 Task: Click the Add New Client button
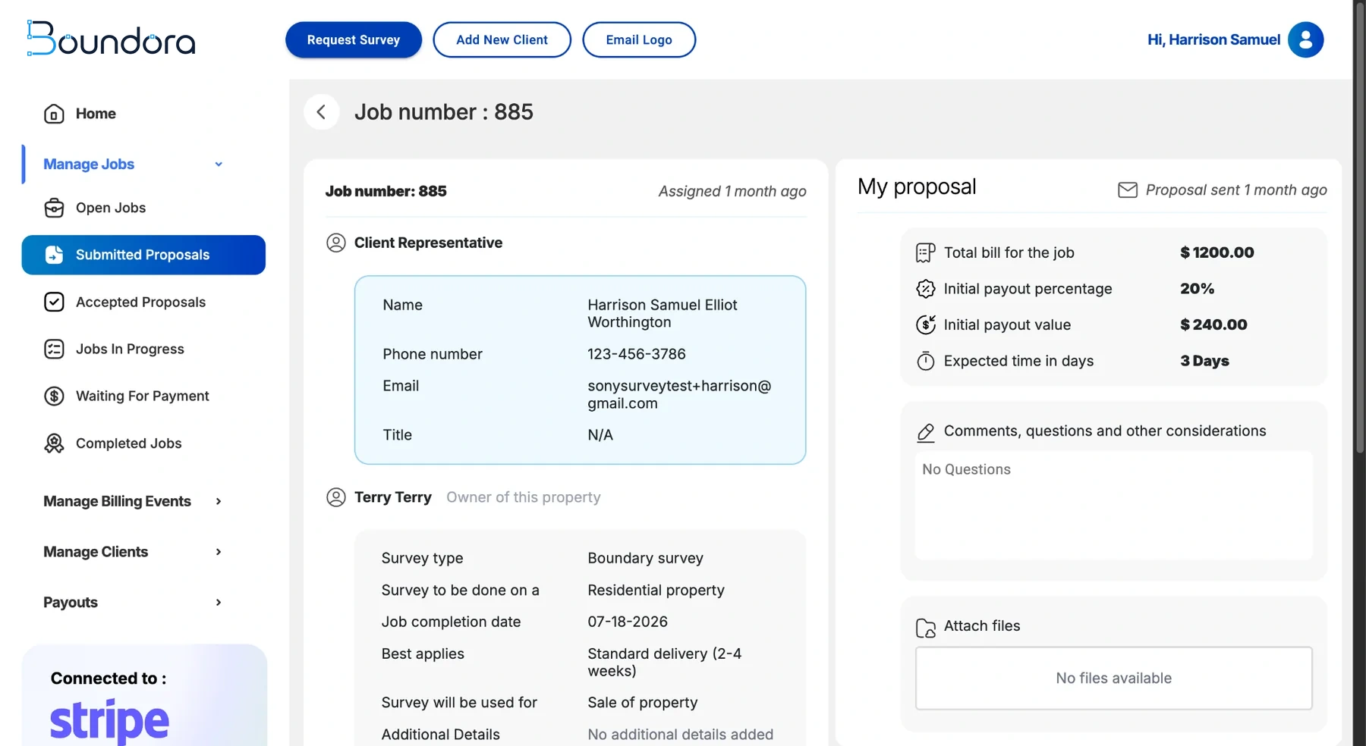tap(502, 39)
